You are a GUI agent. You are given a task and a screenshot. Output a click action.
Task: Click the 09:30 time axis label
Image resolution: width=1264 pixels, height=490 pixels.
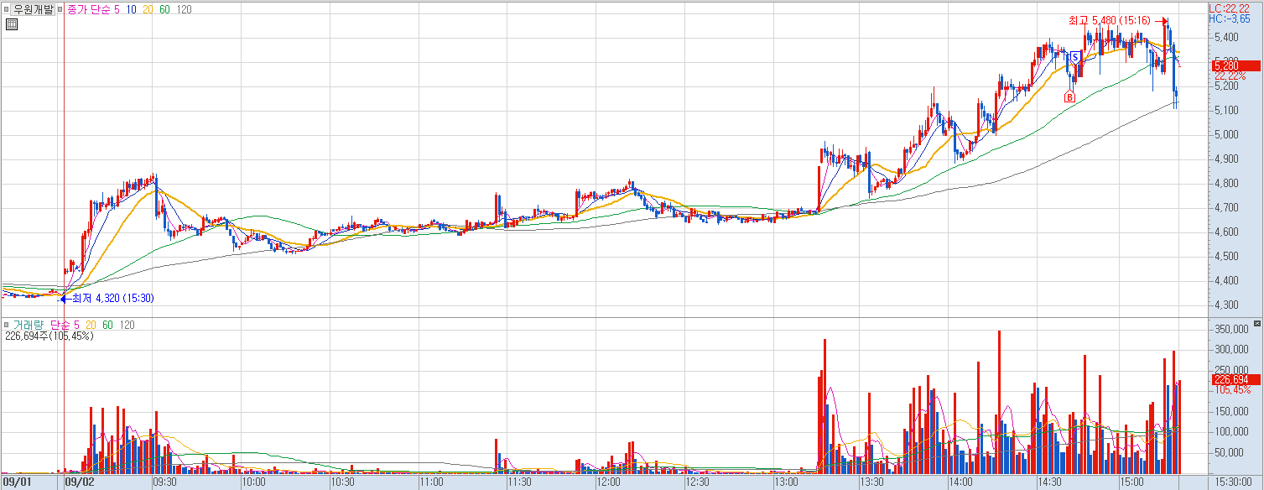164,482
